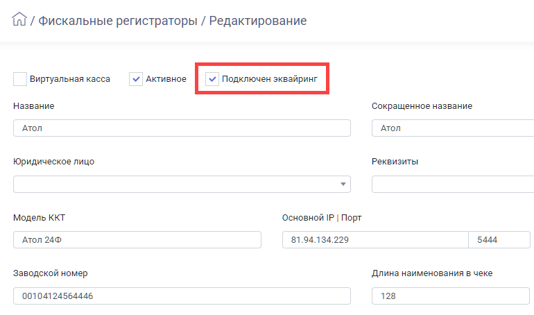Image resolution: width=534 pixels, height=315 pixels.
Task: Edit Длина наименования в чеке field
Action: tap(451, 296)
